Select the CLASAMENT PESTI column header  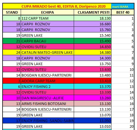(92, 12)
